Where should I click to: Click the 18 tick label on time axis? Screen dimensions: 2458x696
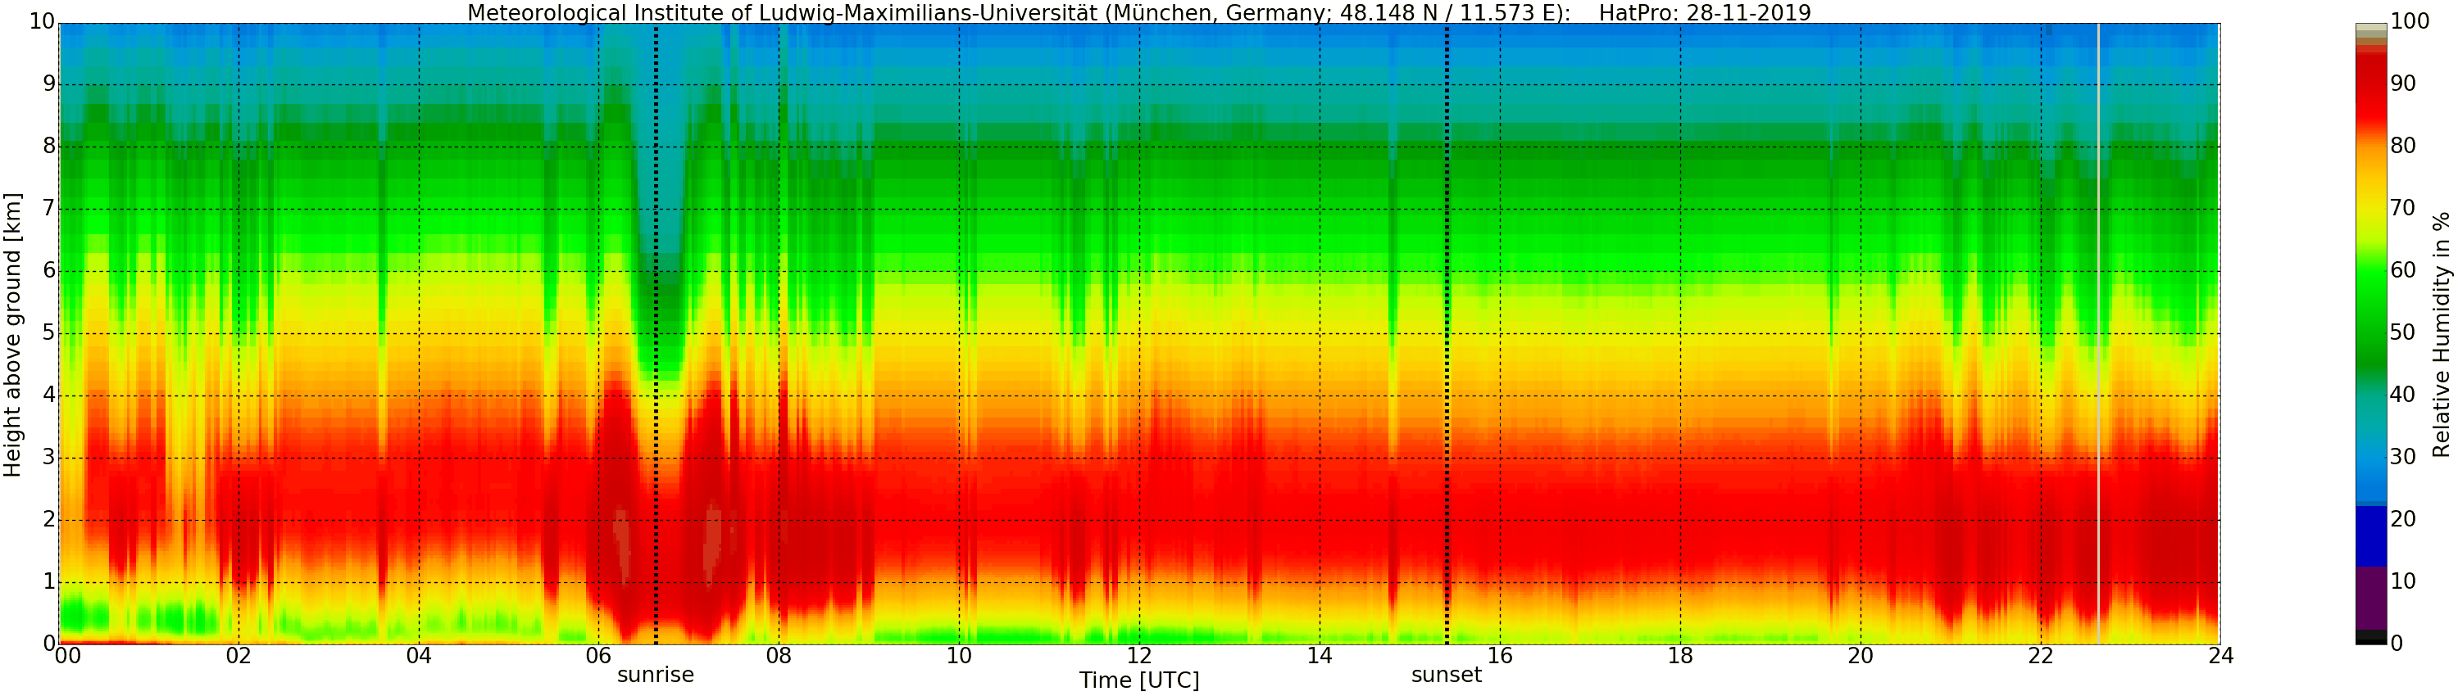coord(1679,655)
